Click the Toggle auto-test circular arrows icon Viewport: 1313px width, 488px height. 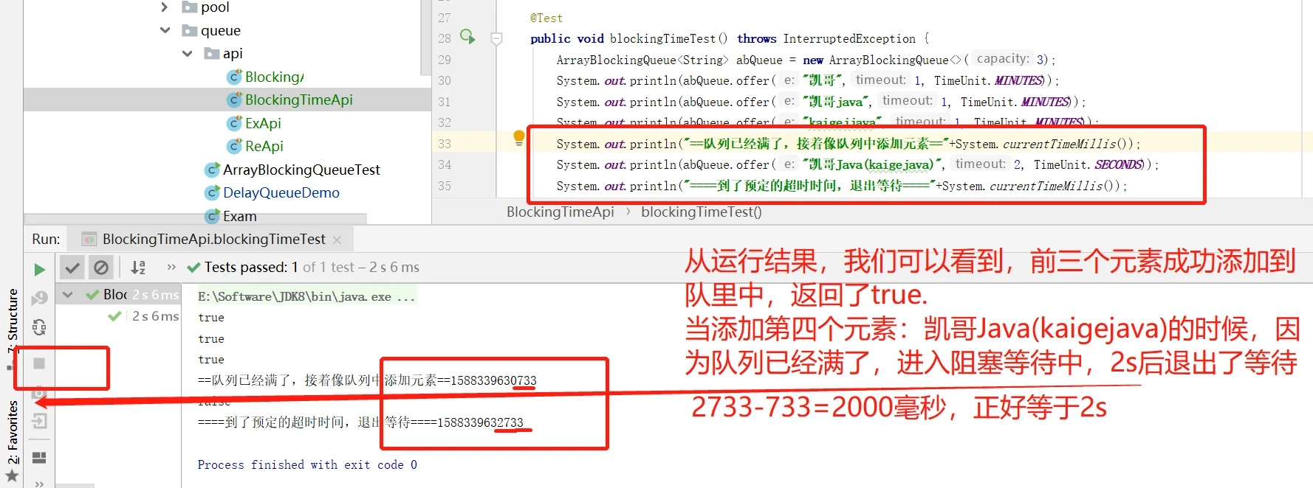point(40,327)
